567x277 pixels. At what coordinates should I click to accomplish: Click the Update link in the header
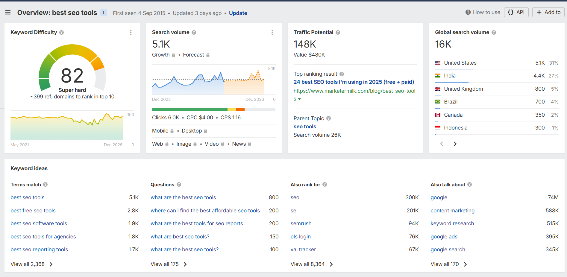pos(238,13)
